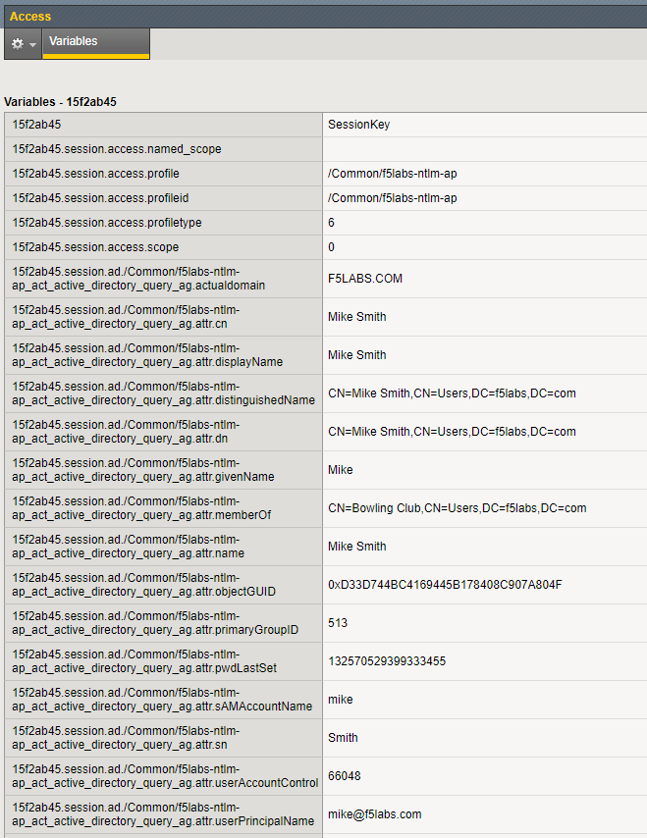Select the primaryGroupID value 513
Image resolution: width=647 pixels, height=838 pixels.
click(338, 623)
